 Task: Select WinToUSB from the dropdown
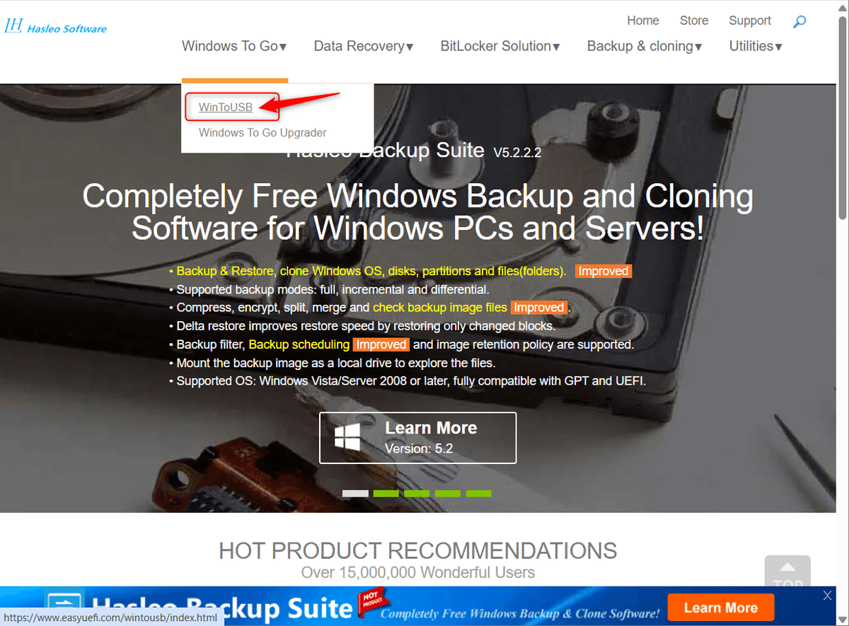coord(226,108)
